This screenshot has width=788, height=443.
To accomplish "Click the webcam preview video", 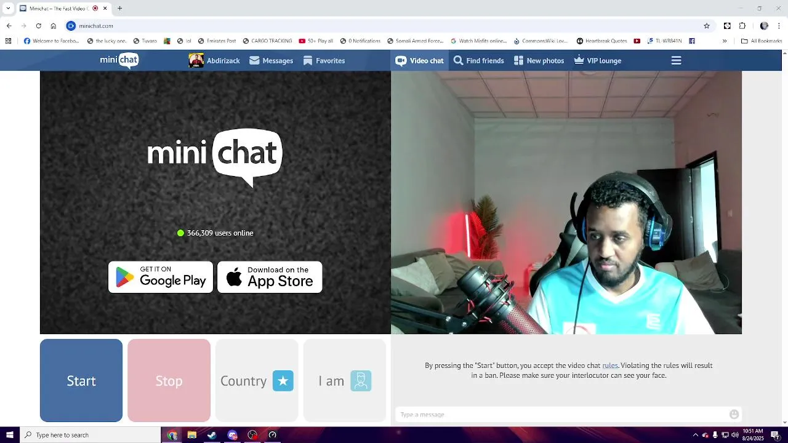I will coord(566,202).
